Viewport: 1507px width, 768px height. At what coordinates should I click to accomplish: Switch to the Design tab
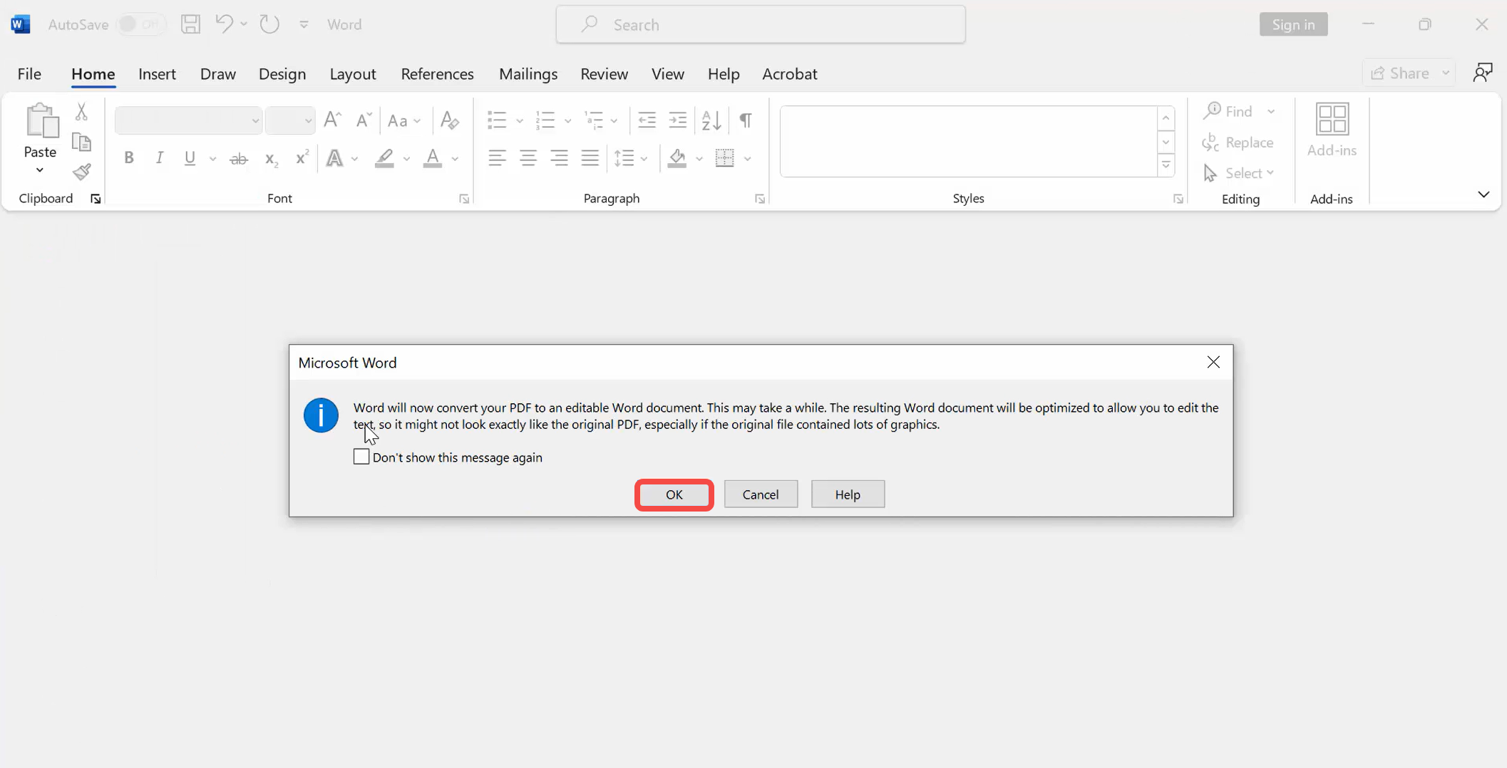point(282,73)
